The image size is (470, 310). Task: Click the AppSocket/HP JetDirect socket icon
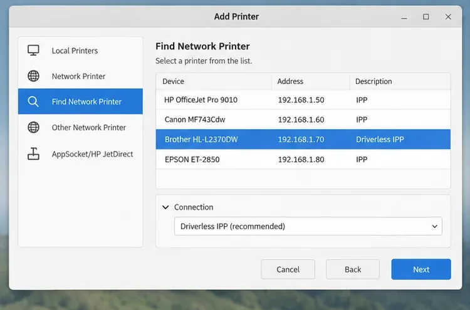pos(33,153)
